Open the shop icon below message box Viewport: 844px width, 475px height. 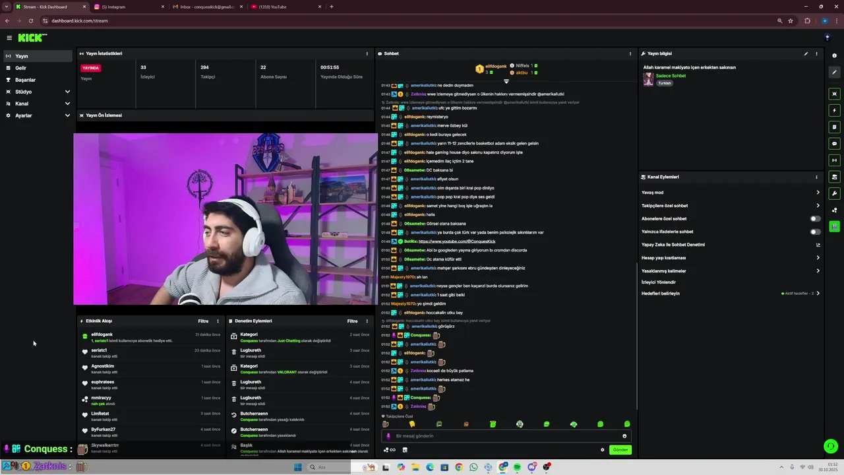coord(405,450)
